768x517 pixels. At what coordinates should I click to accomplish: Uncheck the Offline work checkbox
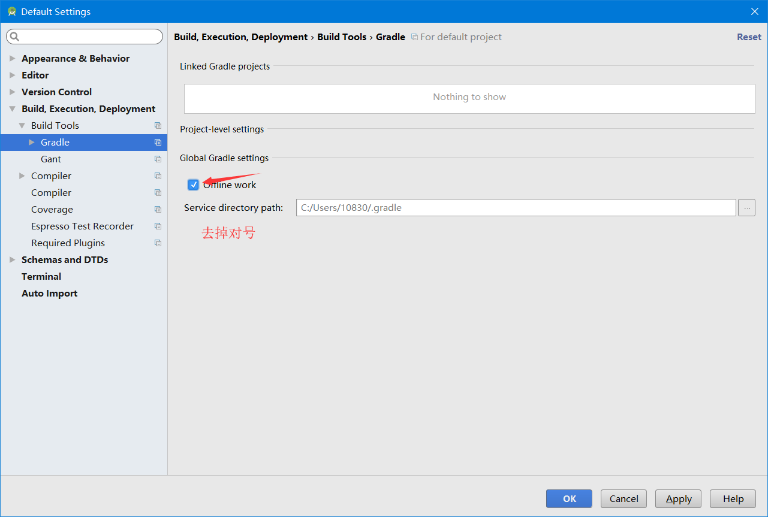click(193, 185)
